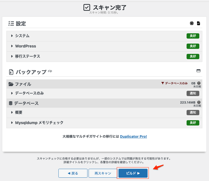Click the 再スキャン button

point(103,173)
